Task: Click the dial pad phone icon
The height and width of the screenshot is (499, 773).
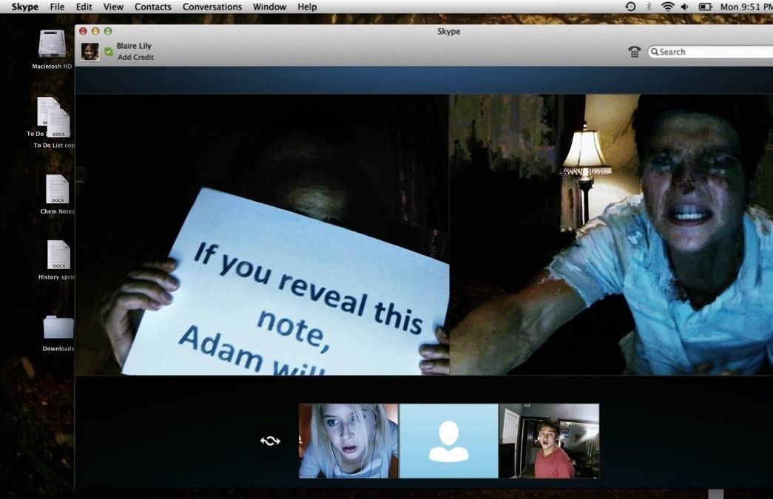Action: point(634,52)
